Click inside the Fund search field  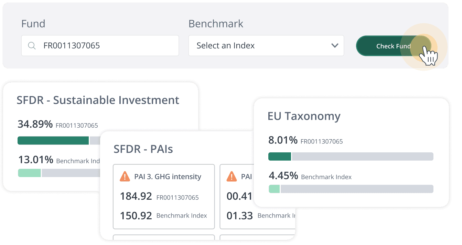(x=100, y=45)
